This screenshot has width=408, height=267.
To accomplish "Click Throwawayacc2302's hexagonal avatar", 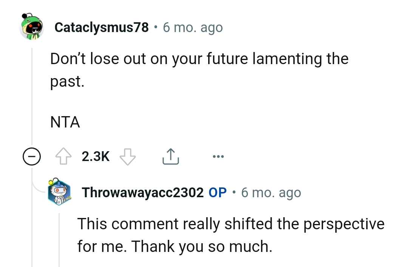I will point(59,192).
